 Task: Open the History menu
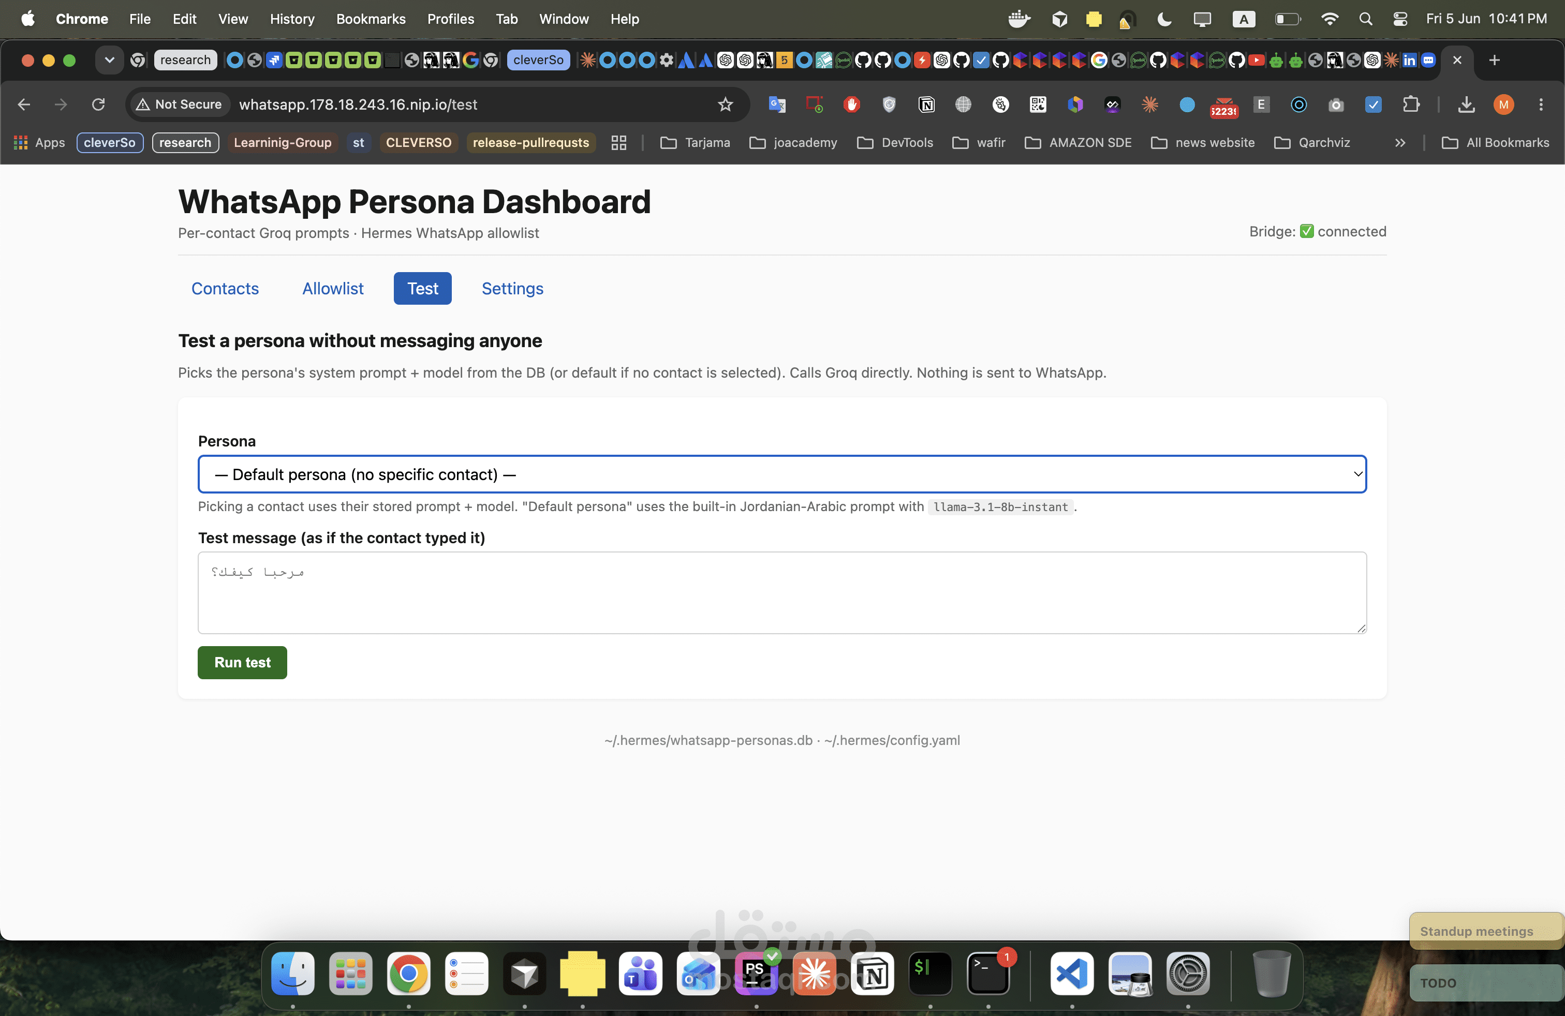click(x=292, y=19)
